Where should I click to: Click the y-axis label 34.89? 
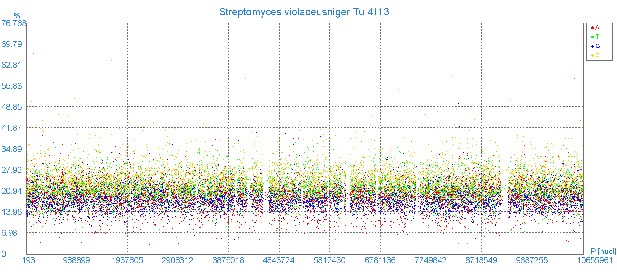(x=12, y=149)
